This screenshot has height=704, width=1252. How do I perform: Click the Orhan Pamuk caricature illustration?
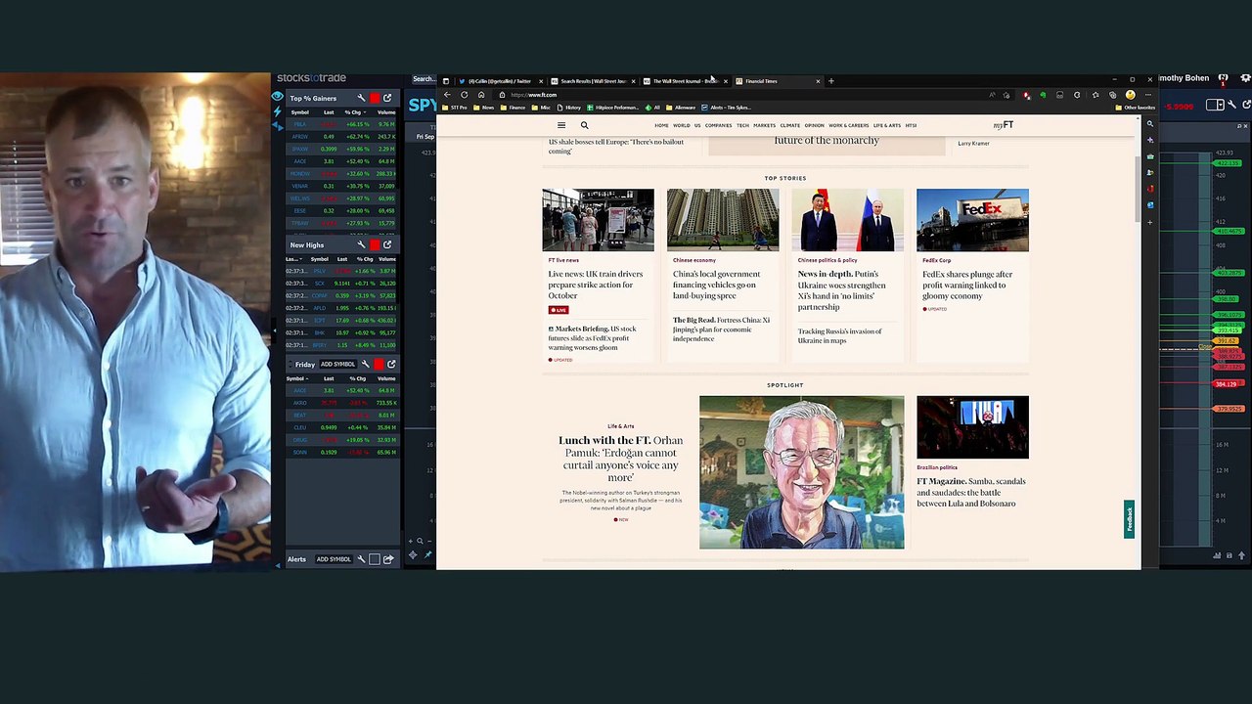(802, 472)
